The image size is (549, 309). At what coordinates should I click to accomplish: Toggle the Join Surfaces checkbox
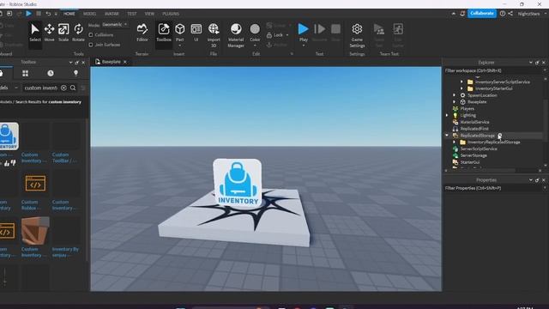pyautogui.click(x=91, y=45)
